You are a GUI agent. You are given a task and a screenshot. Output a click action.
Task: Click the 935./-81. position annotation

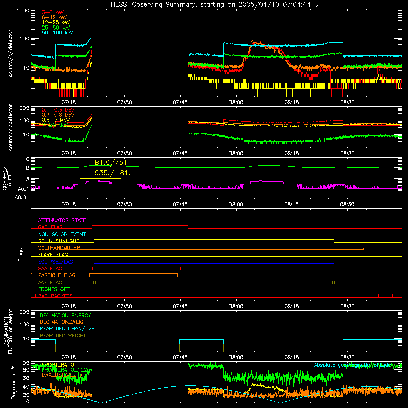tap(112, 173)
